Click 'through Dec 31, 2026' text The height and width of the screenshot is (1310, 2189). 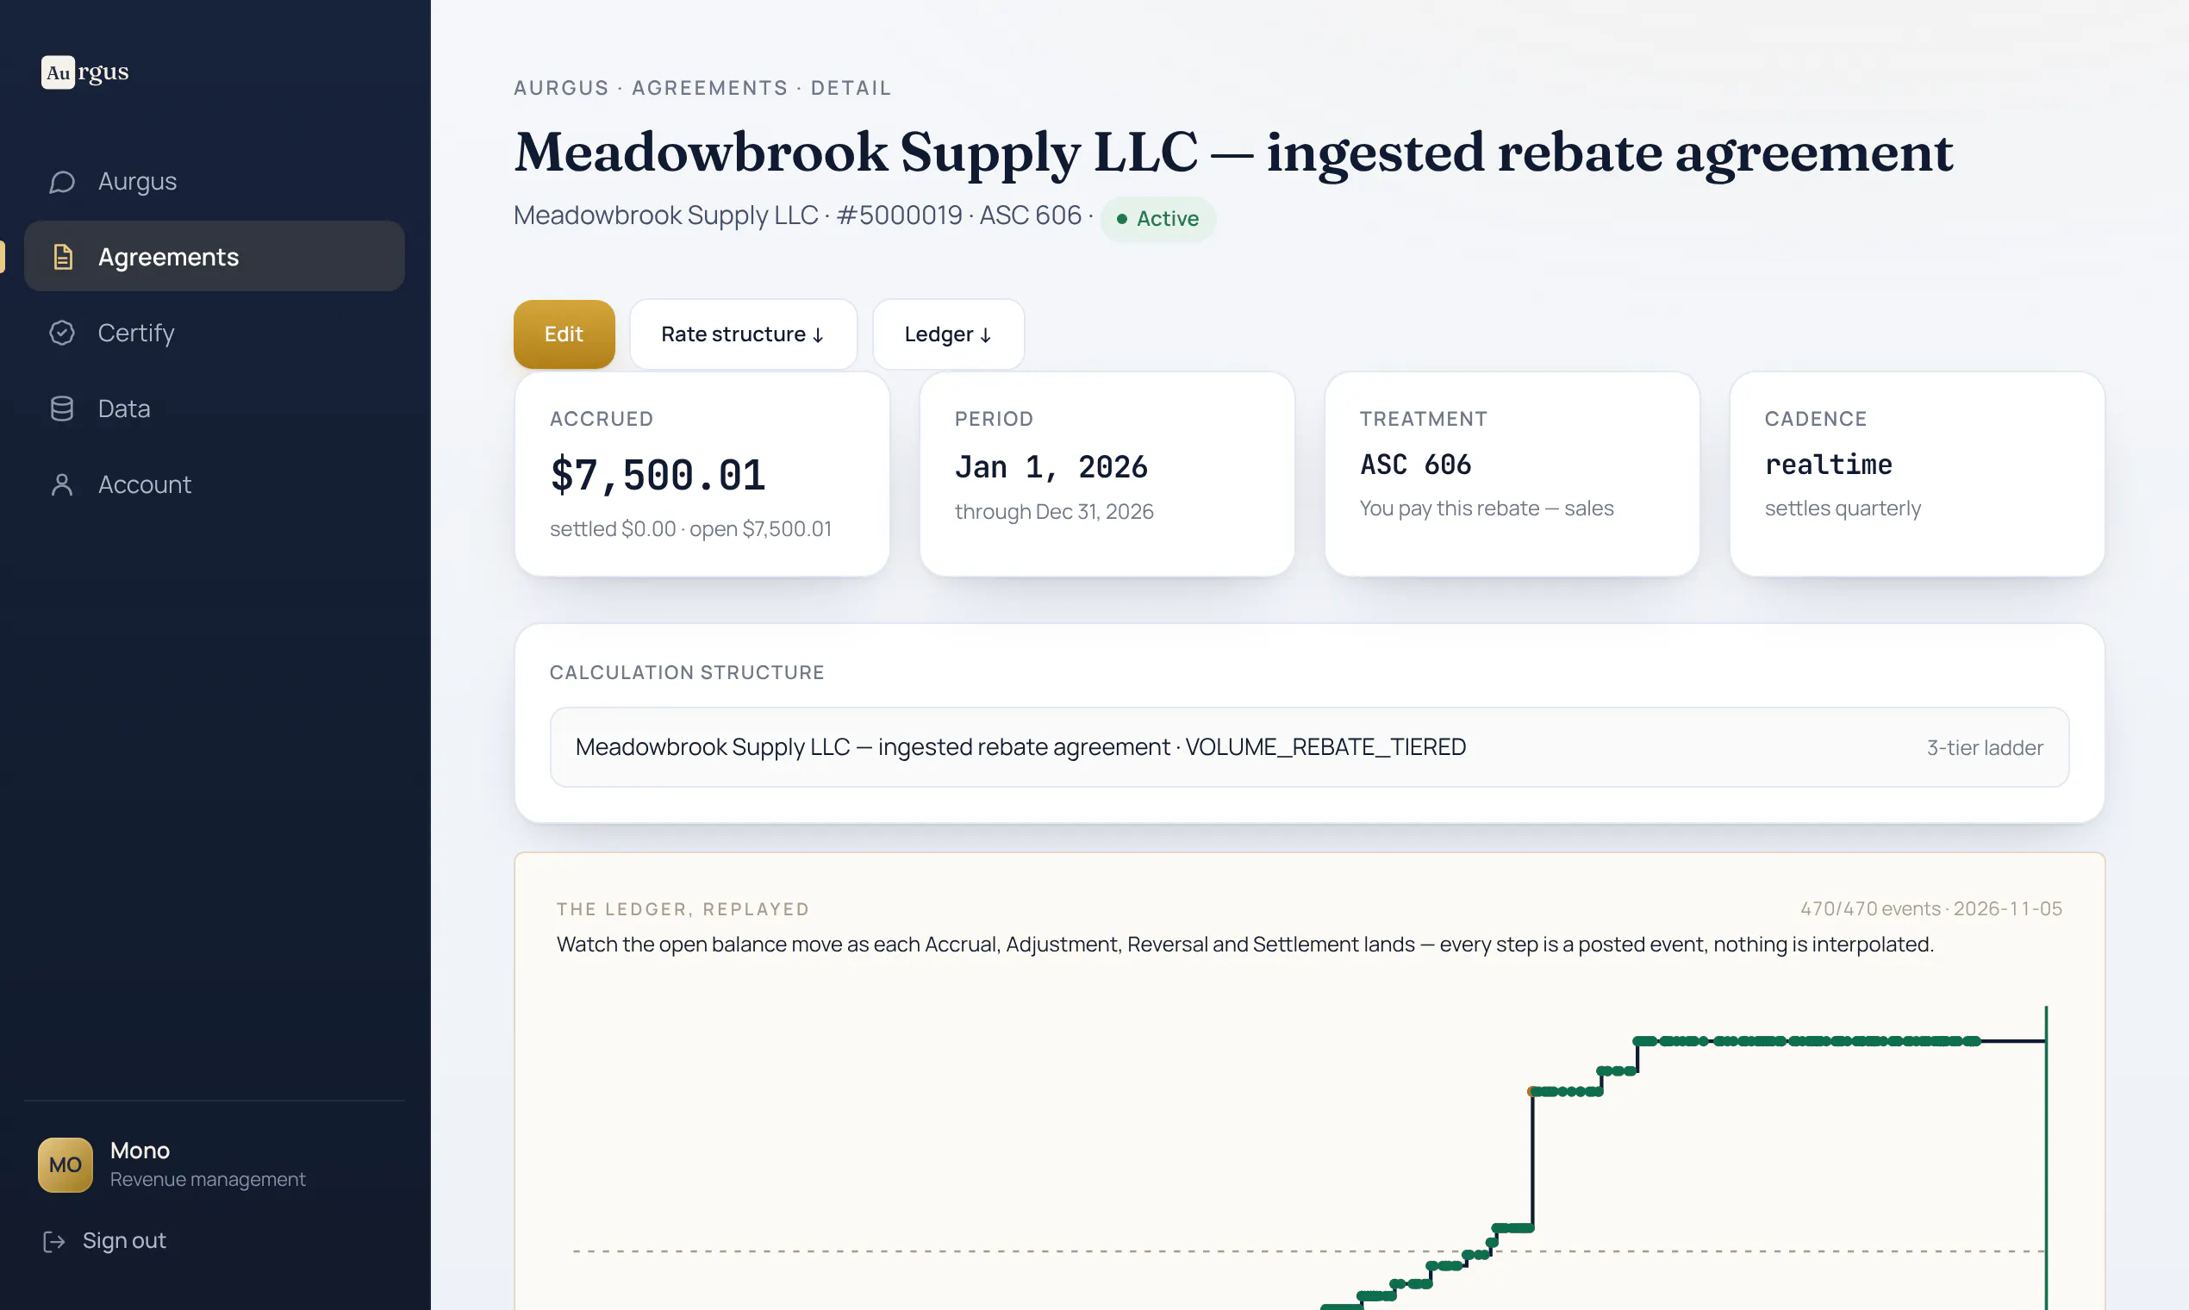coord(1054,512)
